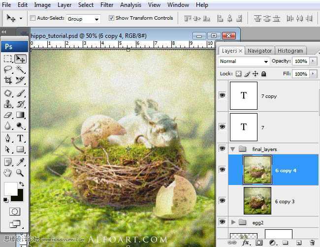The image size is (320, 247).
Task: Select the Zoom tool
Action: click(20, 173)
